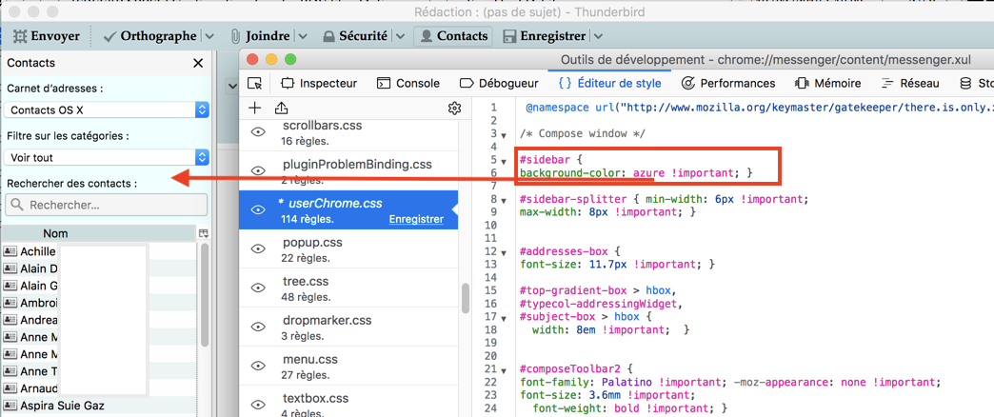994x417 pixels.
Task: Click the Enregistrer link for userChrome.css
Action: pyautogui.click(x=416, y=219)
